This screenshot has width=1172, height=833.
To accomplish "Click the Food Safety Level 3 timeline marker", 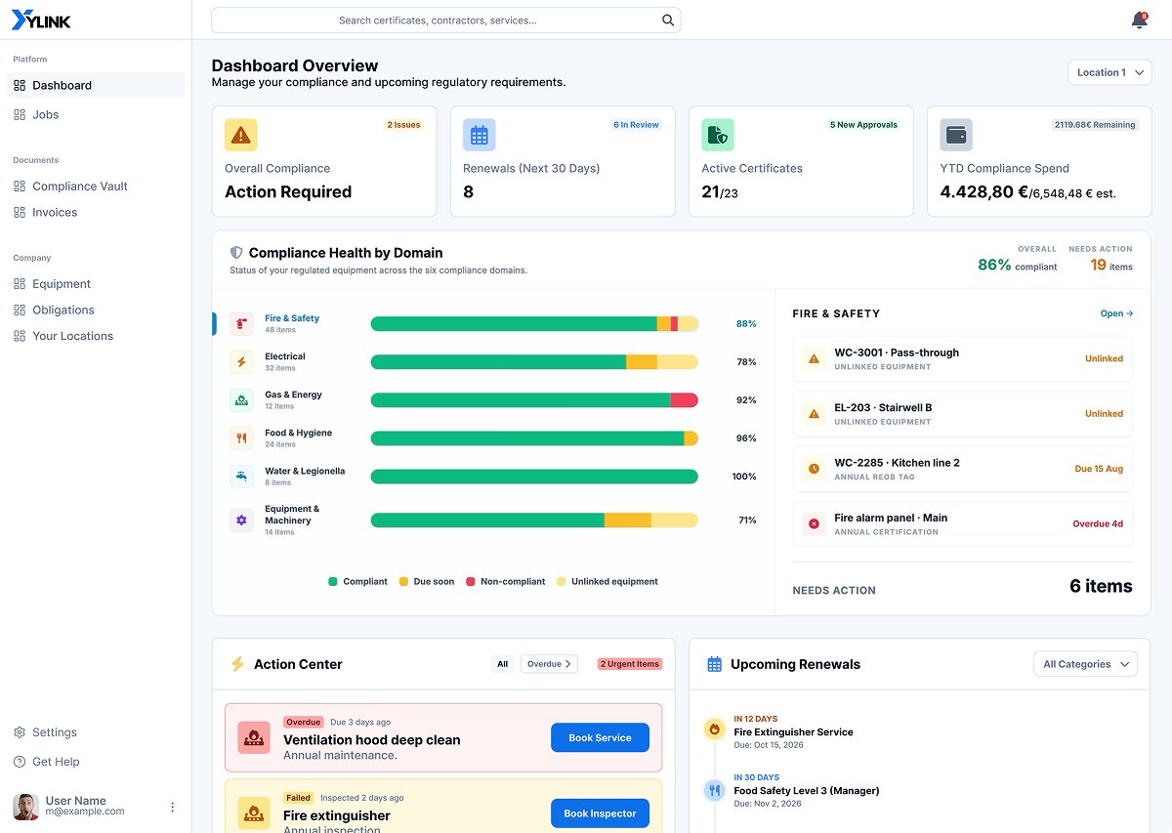I will tap(714, 790).
